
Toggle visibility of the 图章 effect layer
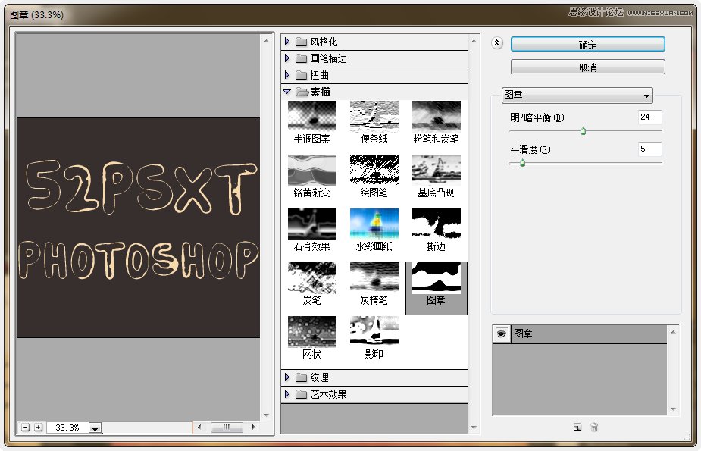pyautogui.click(x=501, y=334)
